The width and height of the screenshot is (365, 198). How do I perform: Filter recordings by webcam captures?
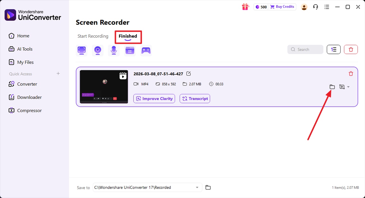[x=97, y=51]
